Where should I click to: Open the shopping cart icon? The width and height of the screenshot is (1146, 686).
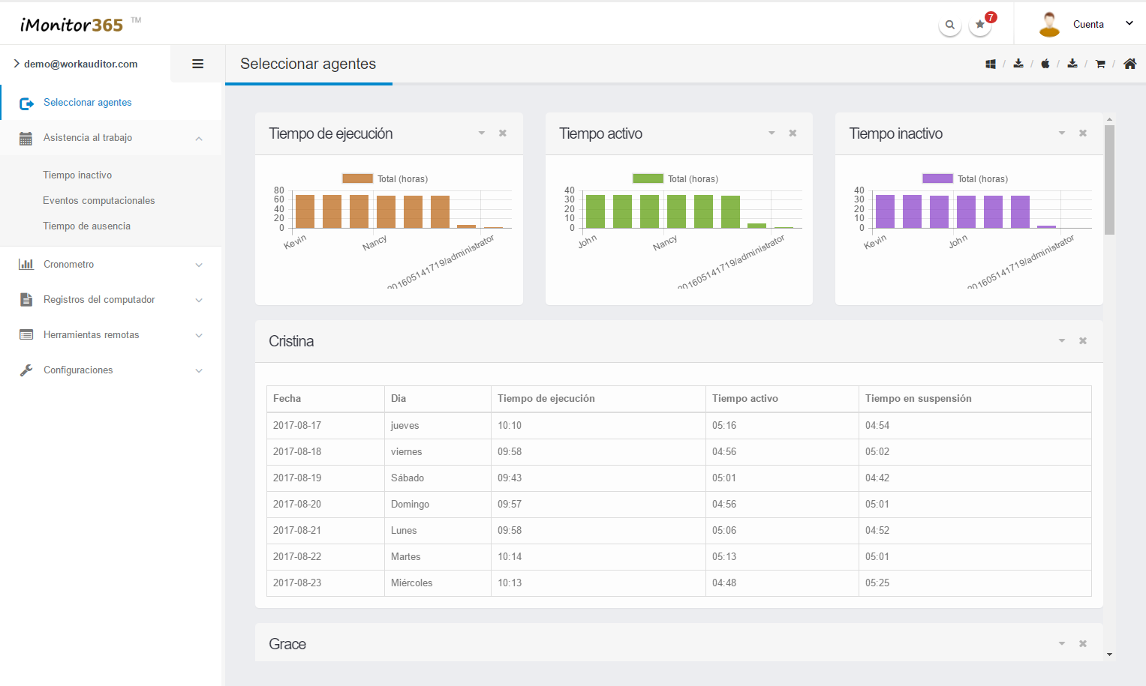click(1100, 64)
